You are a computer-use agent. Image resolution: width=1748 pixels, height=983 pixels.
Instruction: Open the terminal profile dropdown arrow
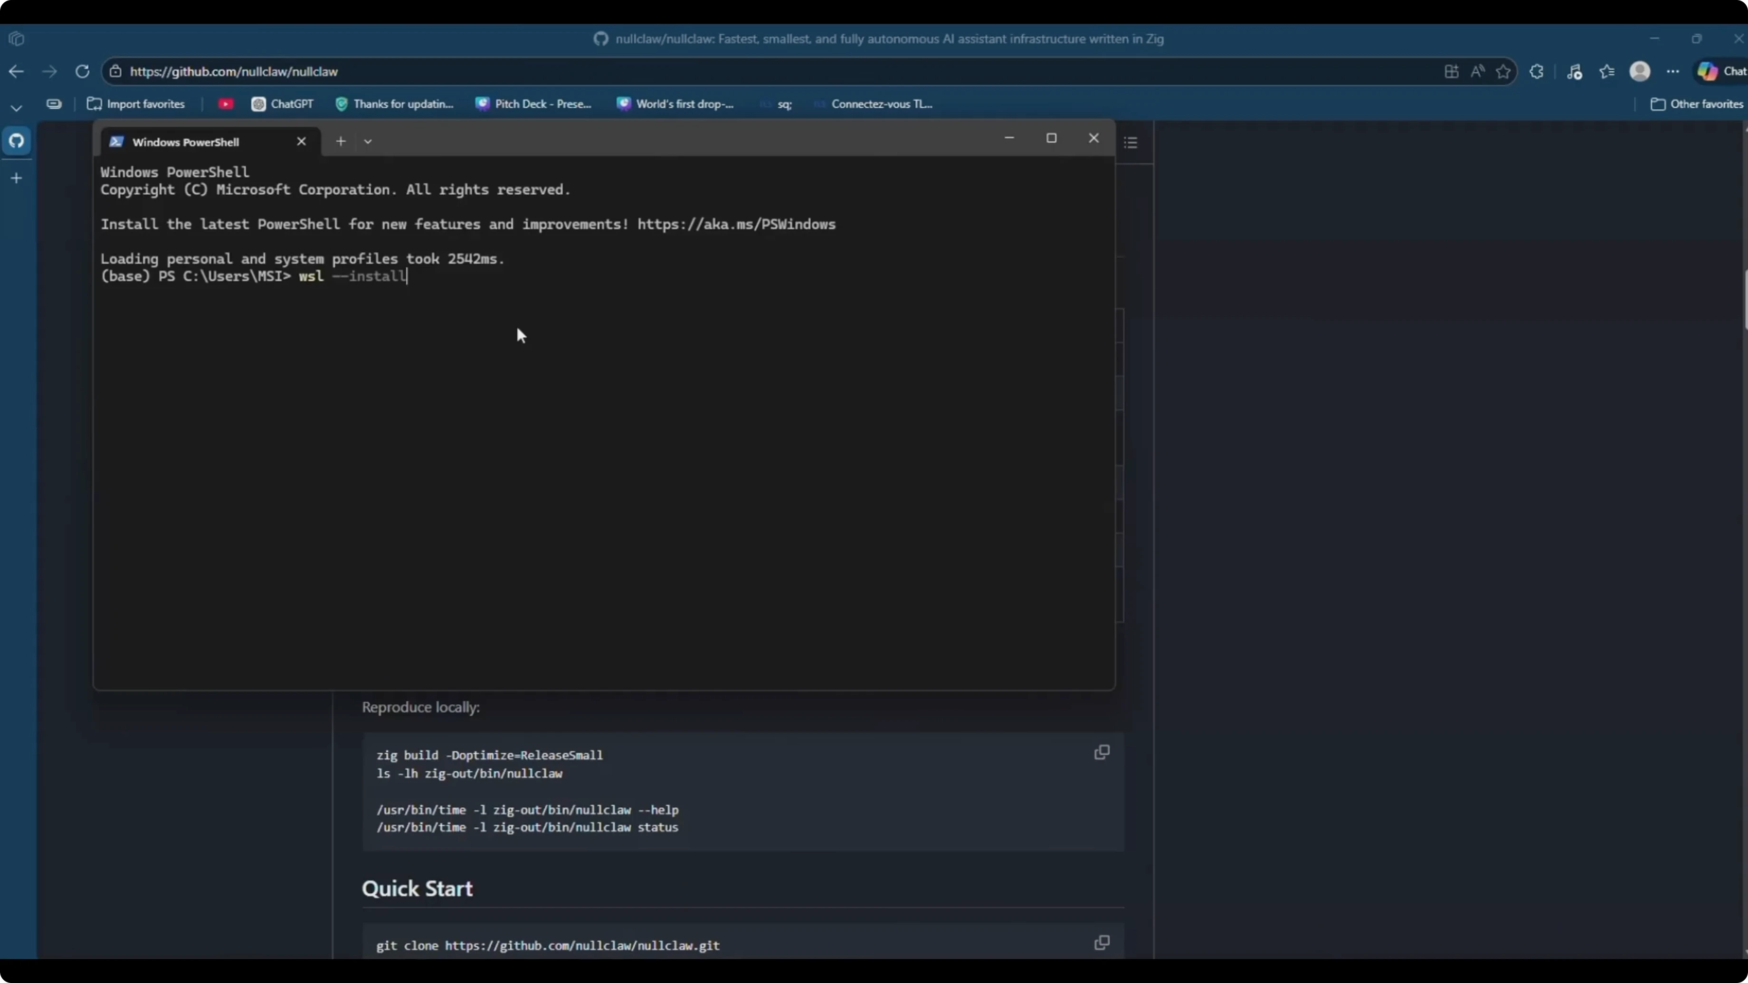368,141
